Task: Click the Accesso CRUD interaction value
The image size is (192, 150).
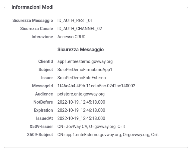Action: (71, 37)
